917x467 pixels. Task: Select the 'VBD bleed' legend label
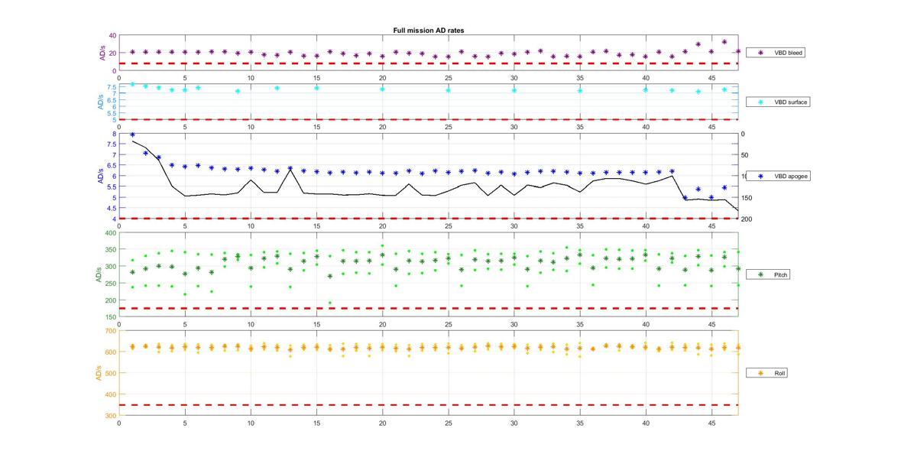point(789,53)
